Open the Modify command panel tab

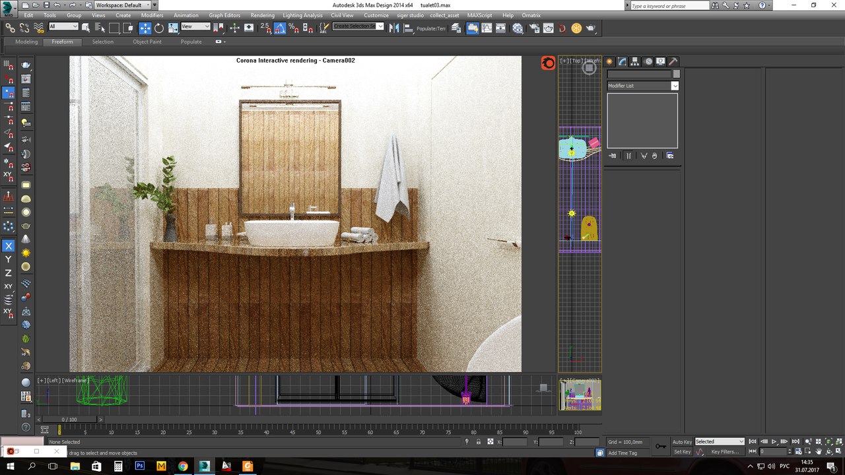(x=623, y=61)
